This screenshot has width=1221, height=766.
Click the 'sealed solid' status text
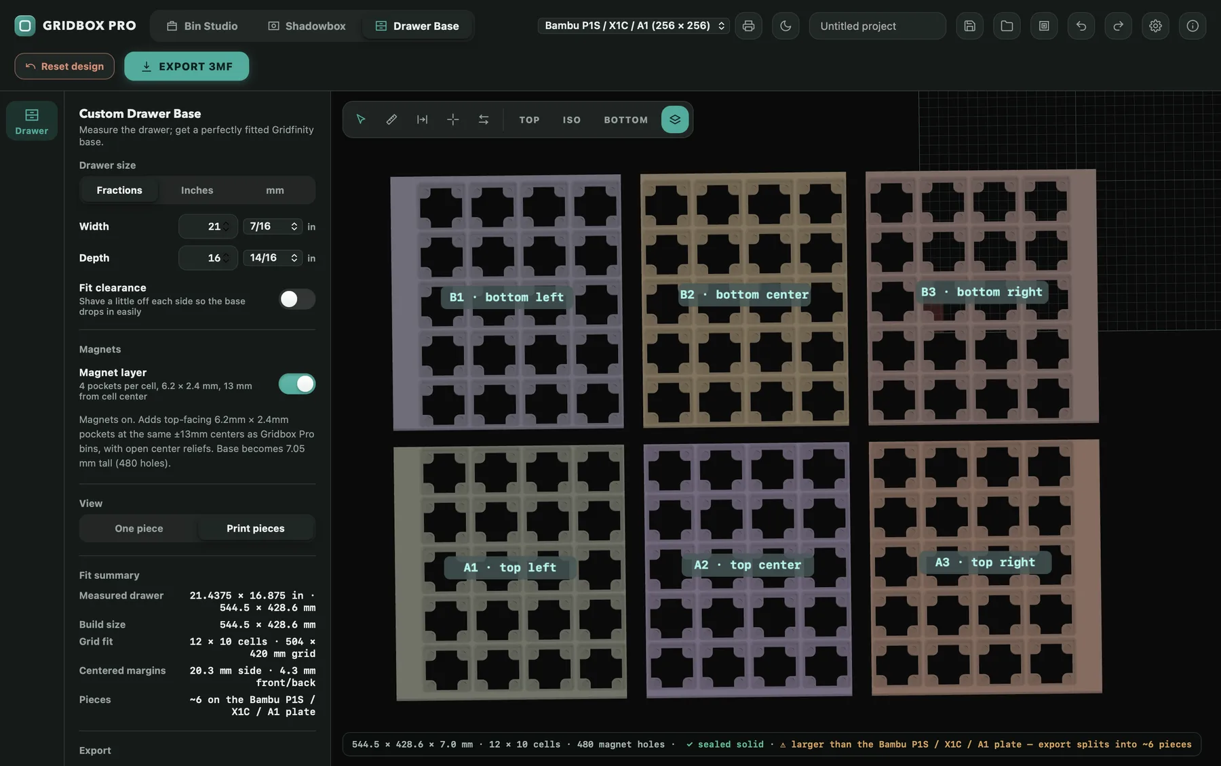point(724,744)
